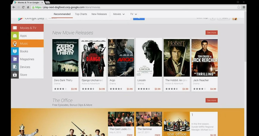
Task: Click the $6.99 season price
Action: tap(213, 135)
